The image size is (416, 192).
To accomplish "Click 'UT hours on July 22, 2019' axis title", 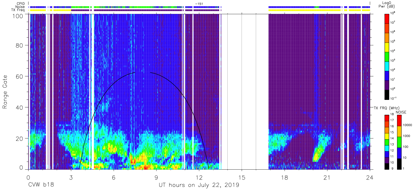I will pos(199,185).
